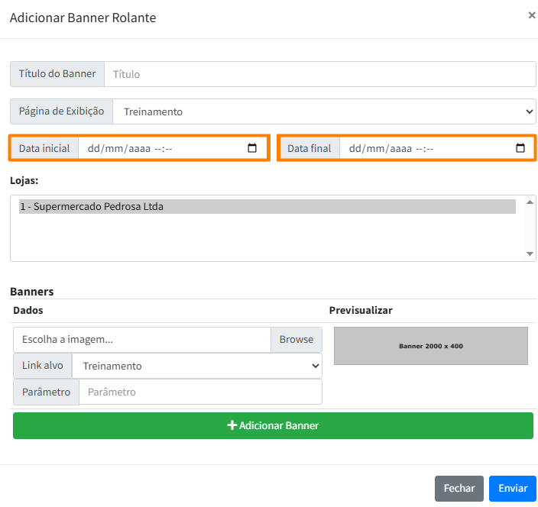Click the plus icon on Adicionar Banner
This screenshot has width=538, height=507.
[232, 425]
